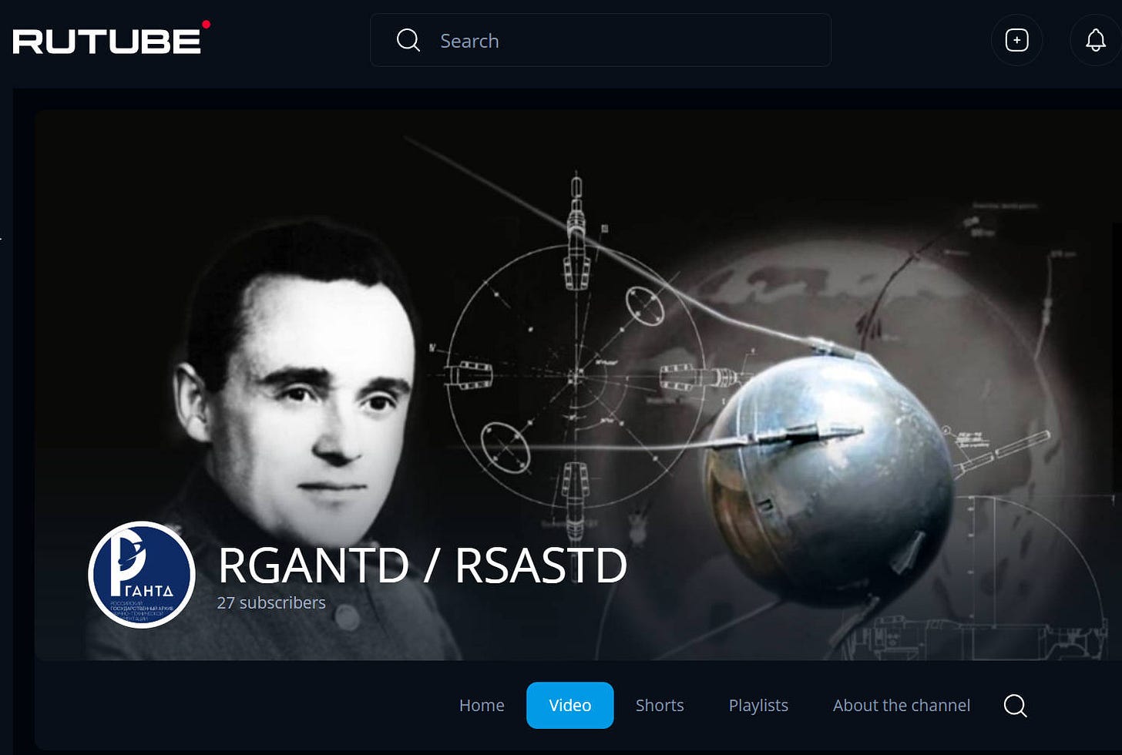This screenshot has height=755, width=1122.
Task: Open the Shorts tab
Action: pyautogui.click(x=660, y=705)
